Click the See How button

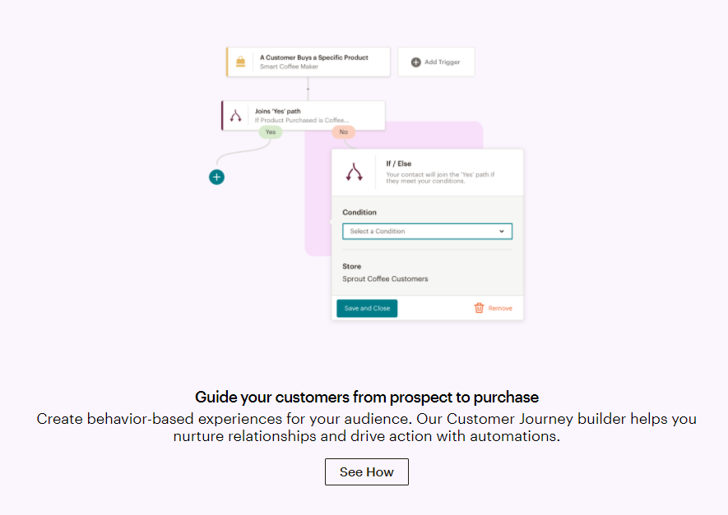tap(367, 472)
